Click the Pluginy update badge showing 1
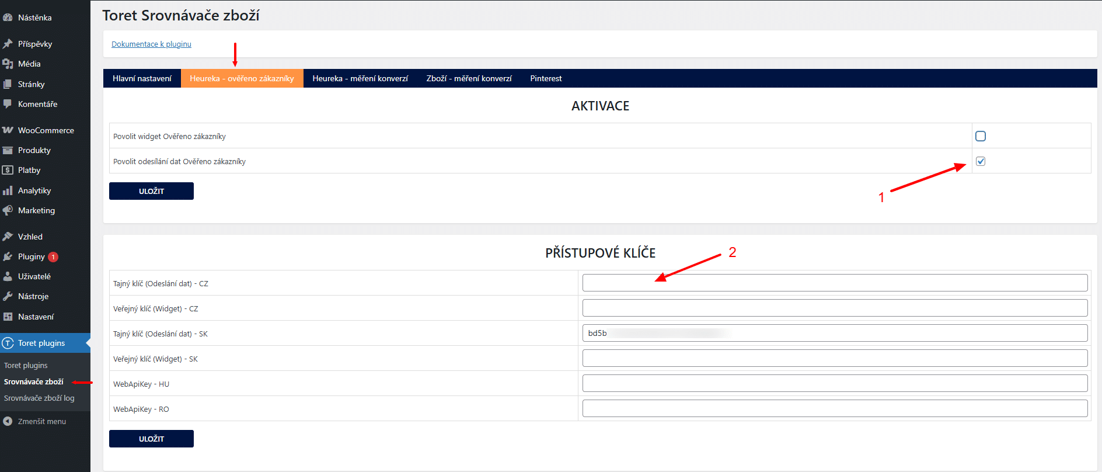 pyautogui.click(x=53, y=257)
